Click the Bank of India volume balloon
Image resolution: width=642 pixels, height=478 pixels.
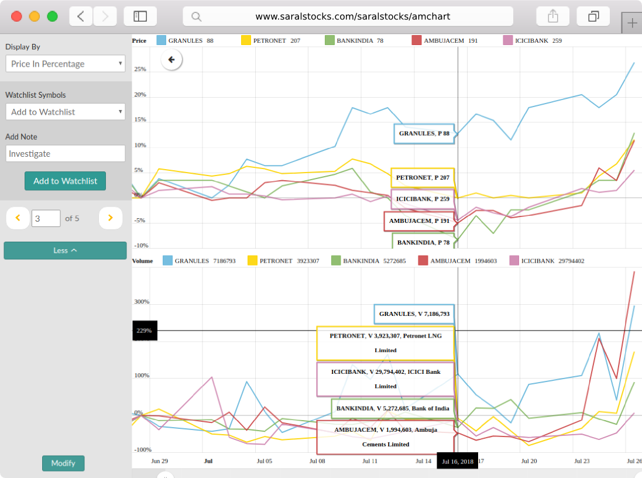393,408
